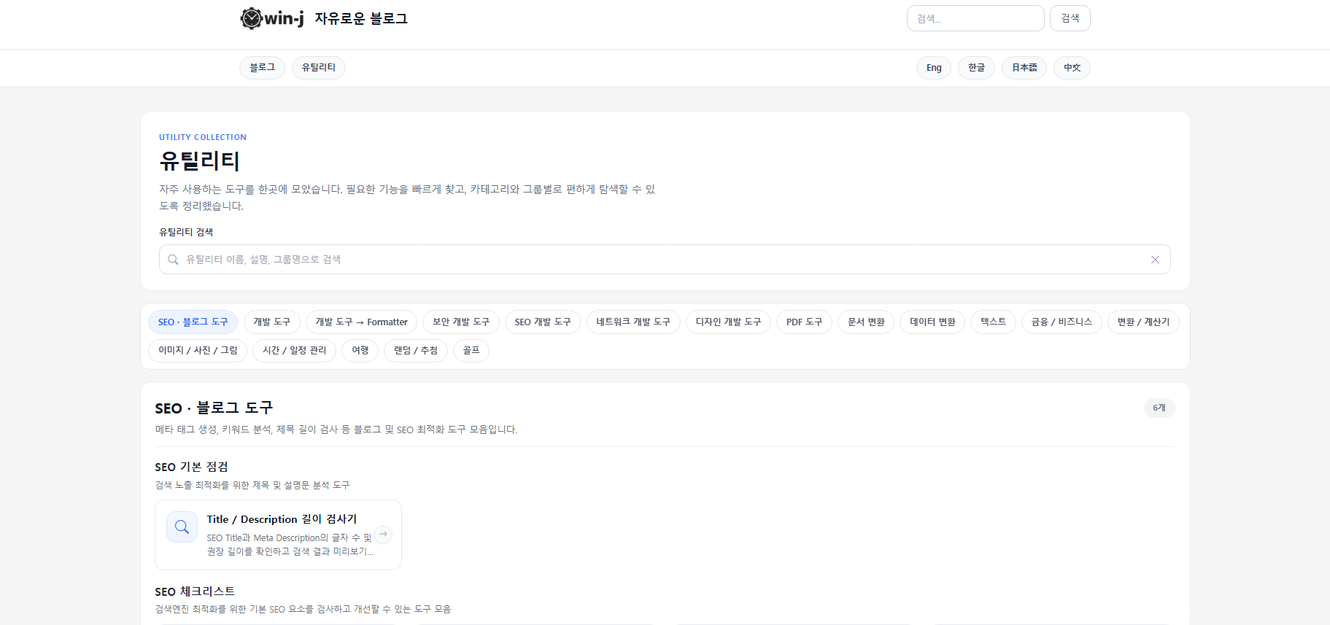Image resolution: width=1330 pixels, height=625 pixels.
Task: Select the 문서 변환 chip
Action: pyautogui.click(x=866, y=322)
